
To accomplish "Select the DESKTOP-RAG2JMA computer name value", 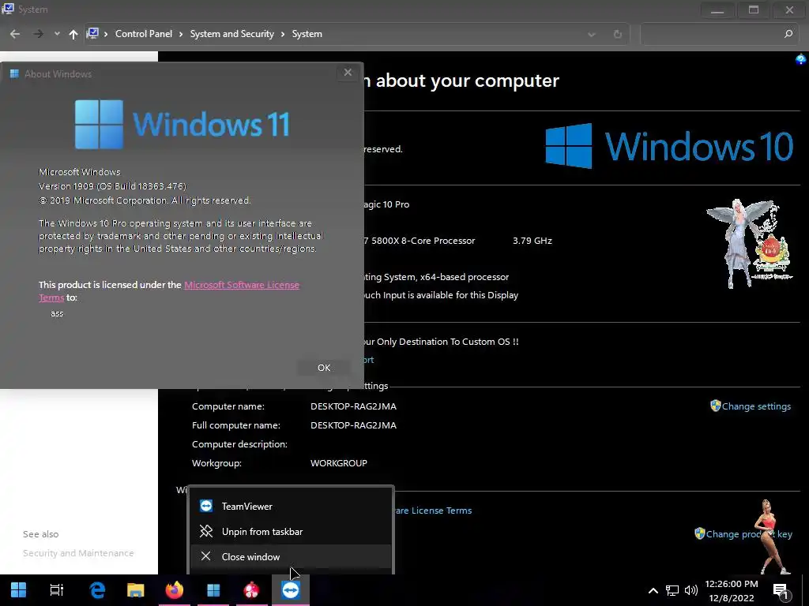I will [x=353, y=406].
